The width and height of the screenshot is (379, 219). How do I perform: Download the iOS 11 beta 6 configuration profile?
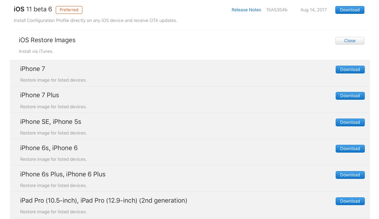coord(350,10)
